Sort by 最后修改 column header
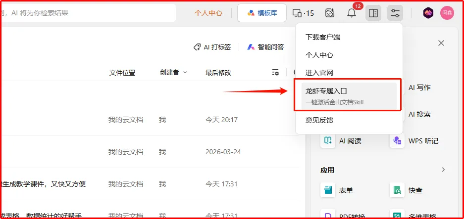 218,73
